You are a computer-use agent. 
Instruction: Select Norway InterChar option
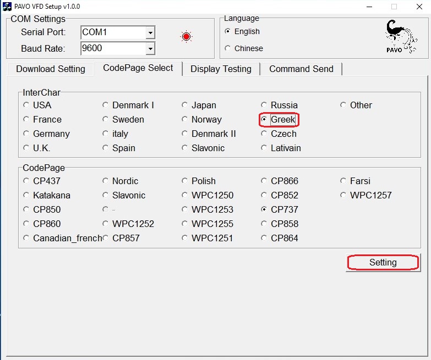[201, 119]
